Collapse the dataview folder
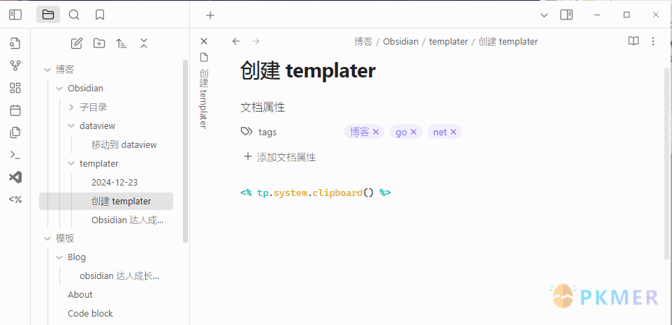 pyautogui.click(x=71, y=126)
